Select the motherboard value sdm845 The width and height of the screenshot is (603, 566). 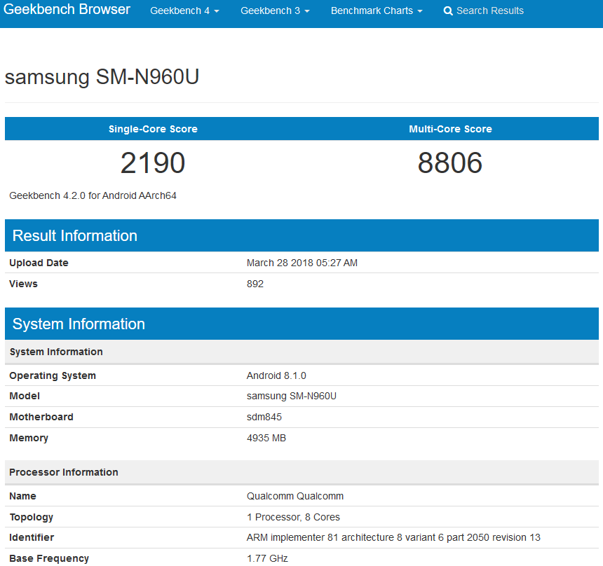click(x=264, y=417)
